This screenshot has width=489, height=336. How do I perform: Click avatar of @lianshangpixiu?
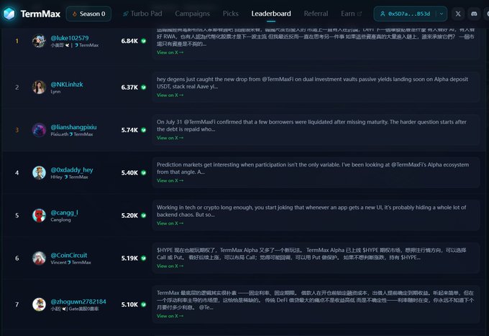(39, 130)
